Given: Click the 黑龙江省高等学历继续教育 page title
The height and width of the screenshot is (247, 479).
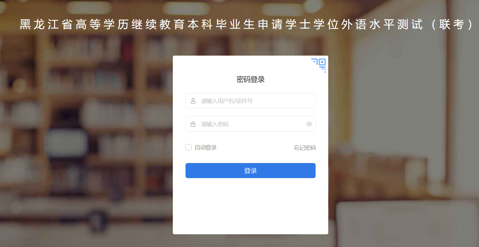Looking at the screenshot, I should (103, 24).
